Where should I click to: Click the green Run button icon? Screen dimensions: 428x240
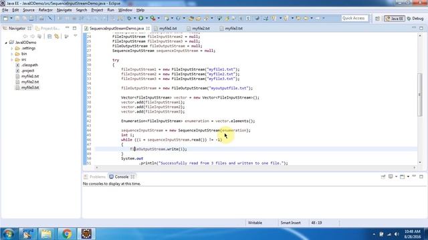click(x=141, y=18)
